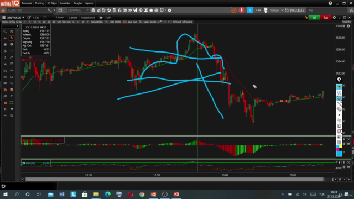Viewport: 354px width, 199px height.
Task: Pick the magenta color swatch in palette
Action: (337, 149)
